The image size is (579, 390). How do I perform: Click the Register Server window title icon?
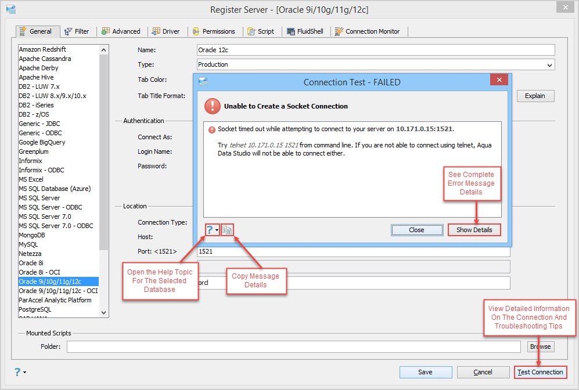[11, 9]
